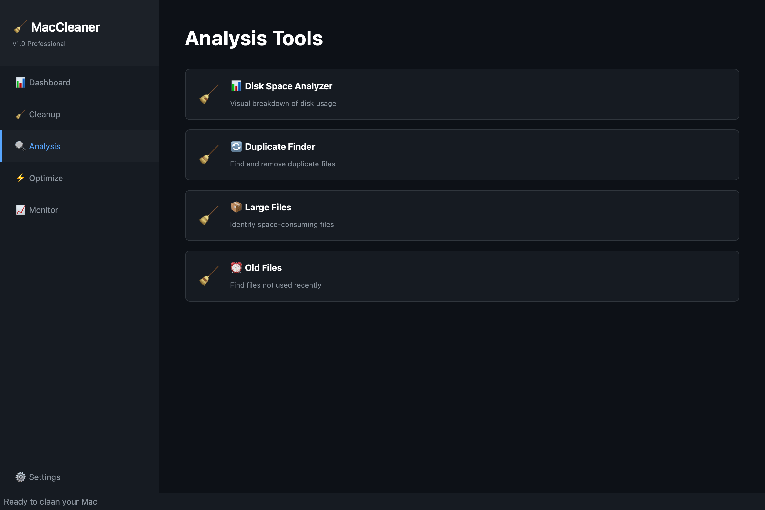Click the Large Files package icon
765x510 pixels.
(x=236, y=207)
